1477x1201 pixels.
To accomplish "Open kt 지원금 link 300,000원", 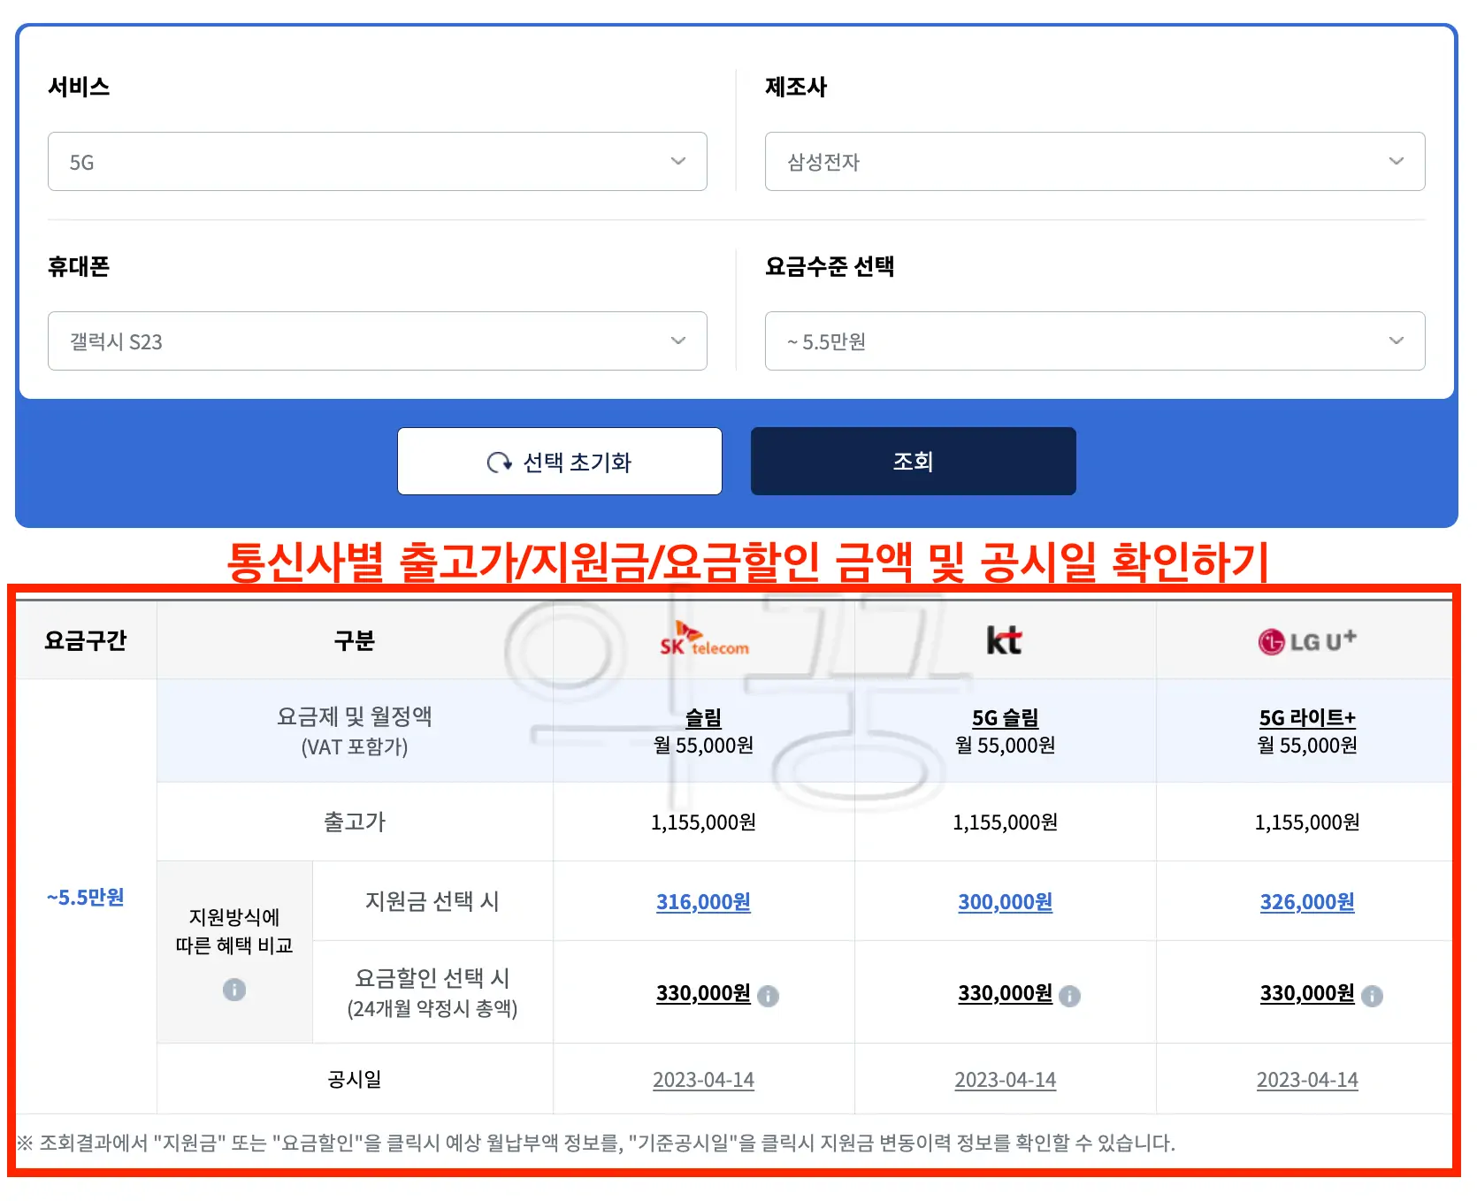I will [x=1006, y=902].
